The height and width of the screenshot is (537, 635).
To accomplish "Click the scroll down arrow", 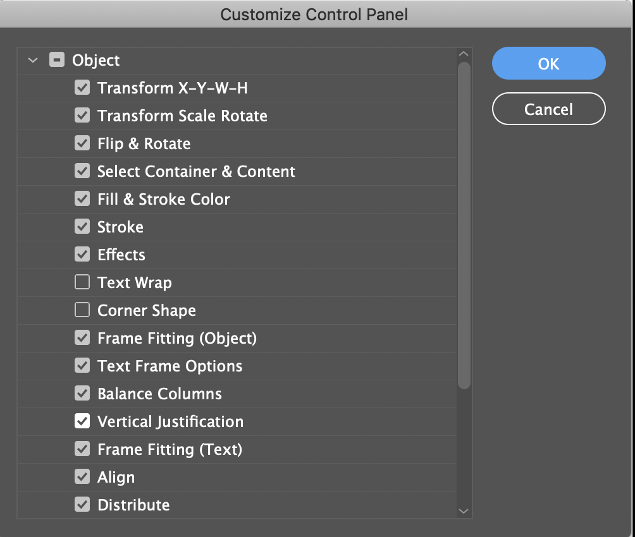I will (x=464, y=510).
